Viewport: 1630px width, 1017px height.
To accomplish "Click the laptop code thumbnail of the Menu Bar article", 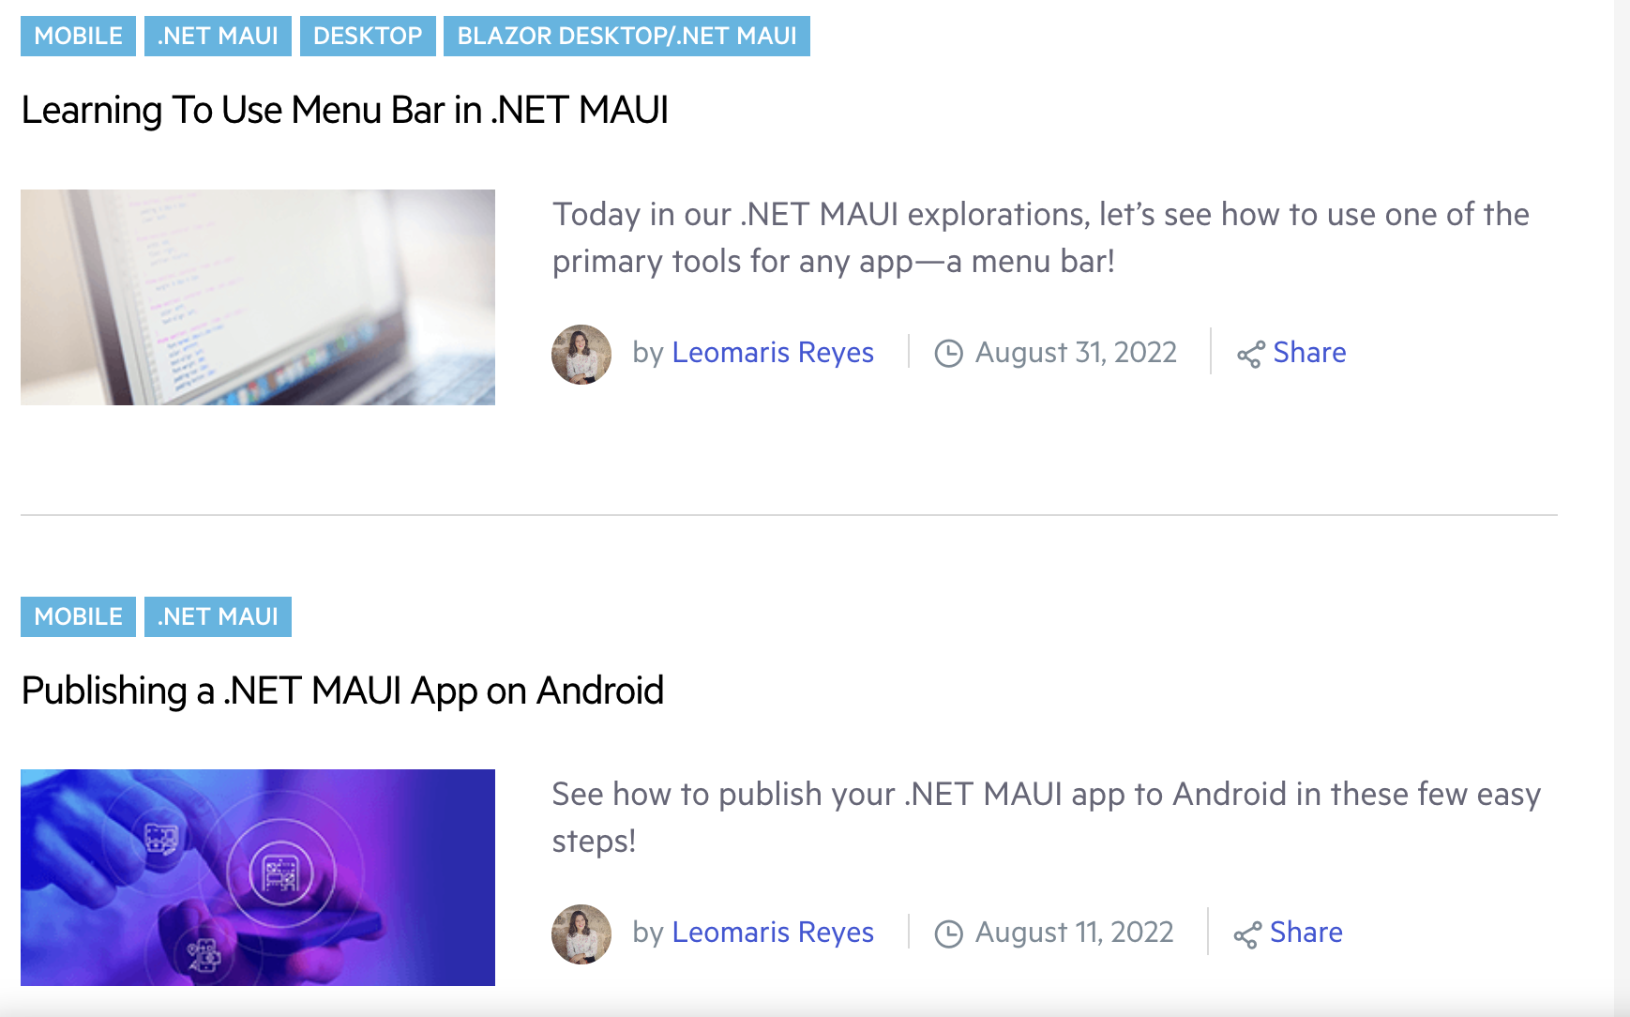I will (258, 297).
